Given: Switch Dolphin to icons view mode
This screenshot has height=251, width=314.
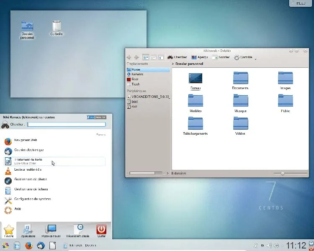Looking at the screenshot, I should click(146, 57).
